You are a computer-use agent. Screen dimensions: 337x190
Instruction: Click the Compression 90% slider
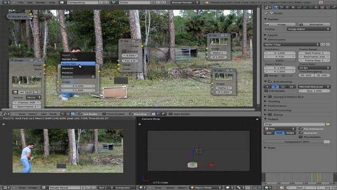(x=297, y=141)
